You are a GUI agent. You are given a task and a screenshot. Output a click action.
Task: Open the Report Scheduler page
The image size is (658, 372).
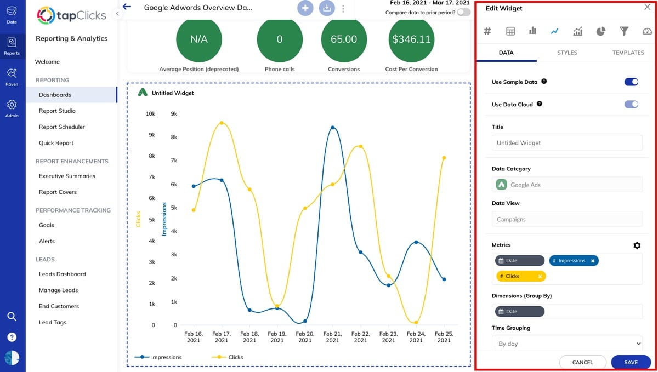click(x=63, y=127)
